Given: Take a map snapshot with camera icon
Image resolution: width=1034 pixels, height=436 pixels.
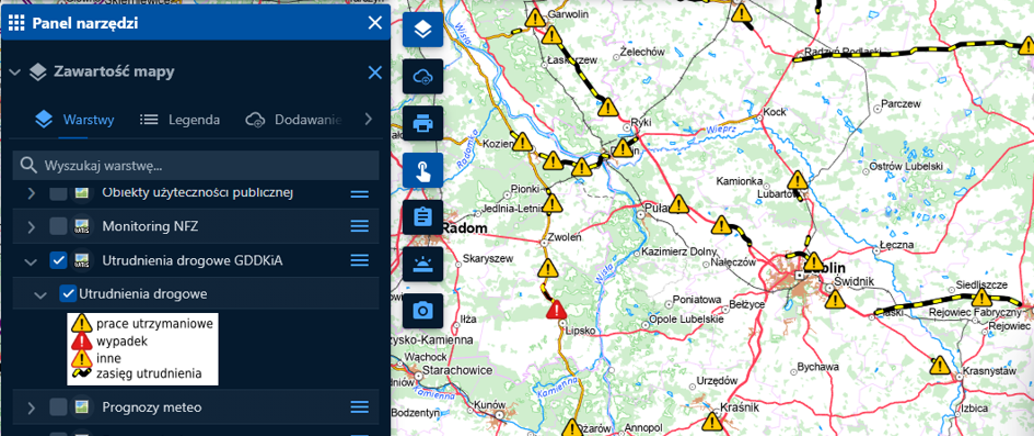Looking at the screenshot, I should (423, 311).
